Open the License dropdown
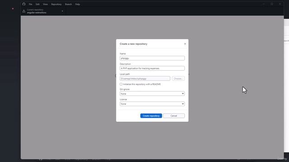Image resolution: width=289 pixels, height=162 pixels. (152, 104)
